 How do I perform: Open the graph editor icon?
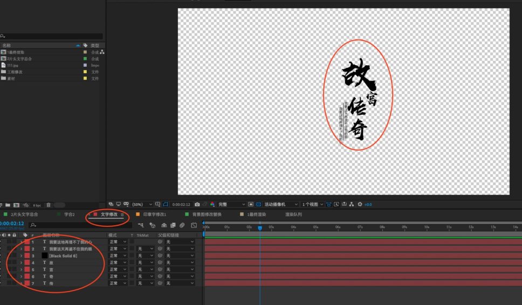point(194,225)
